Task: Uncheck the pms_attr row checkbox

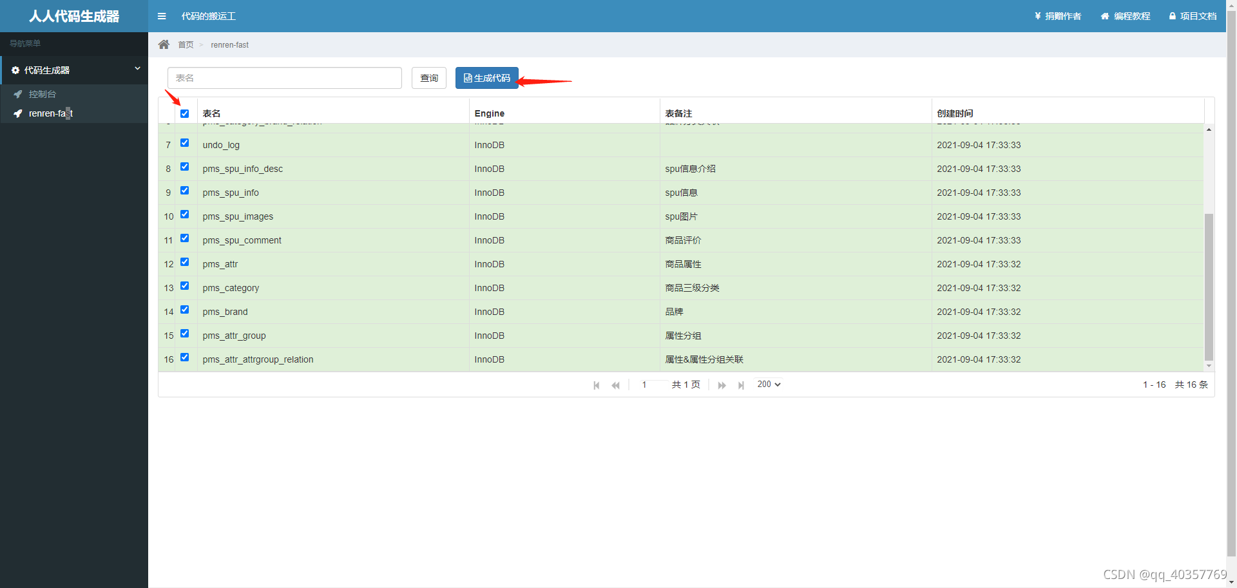Action: tap(185, 262)
